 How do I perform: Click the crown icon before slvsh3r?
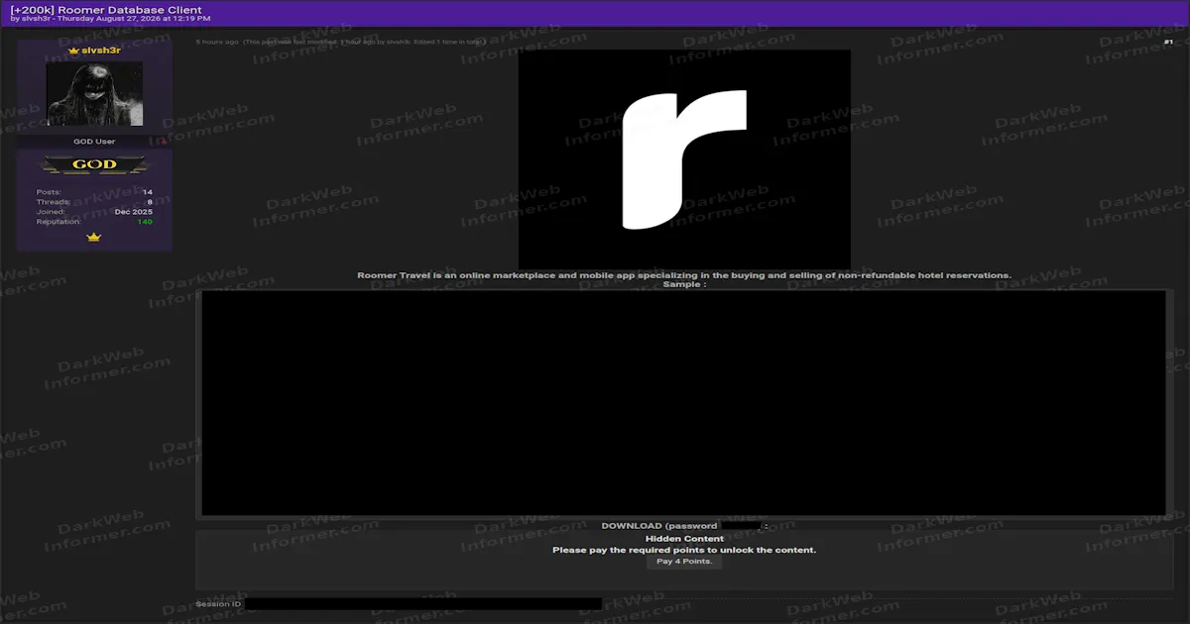click(x=72, y=51)
